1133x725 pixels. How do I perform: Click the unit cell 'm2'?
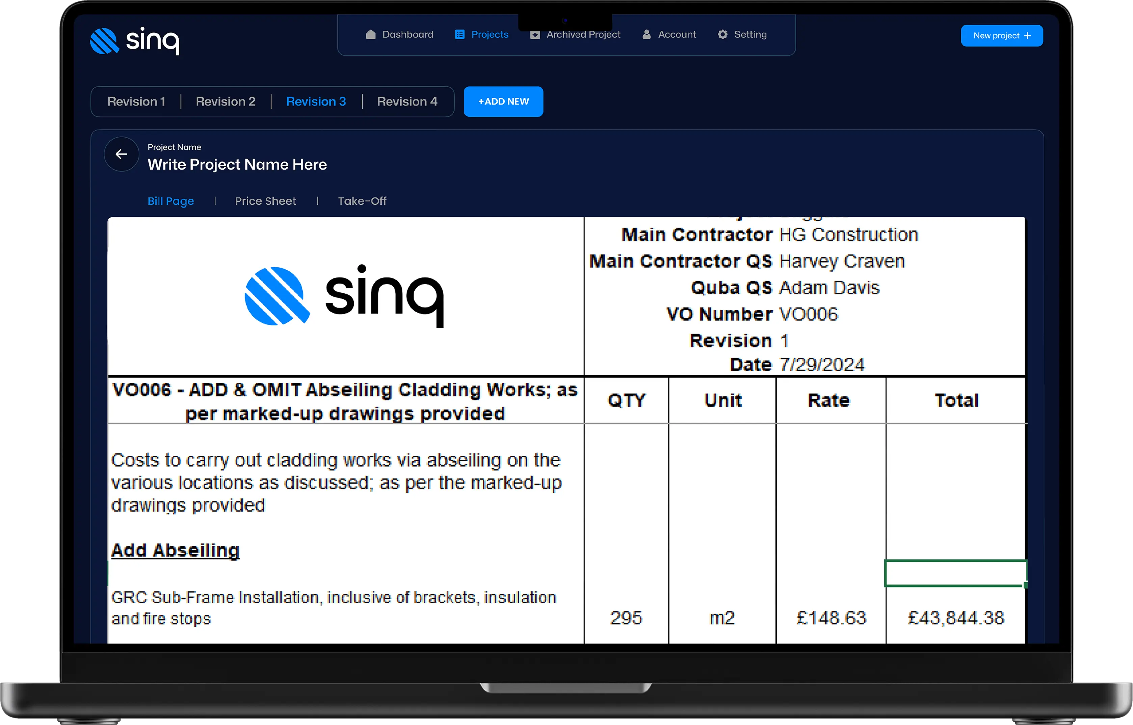[722, 618]
